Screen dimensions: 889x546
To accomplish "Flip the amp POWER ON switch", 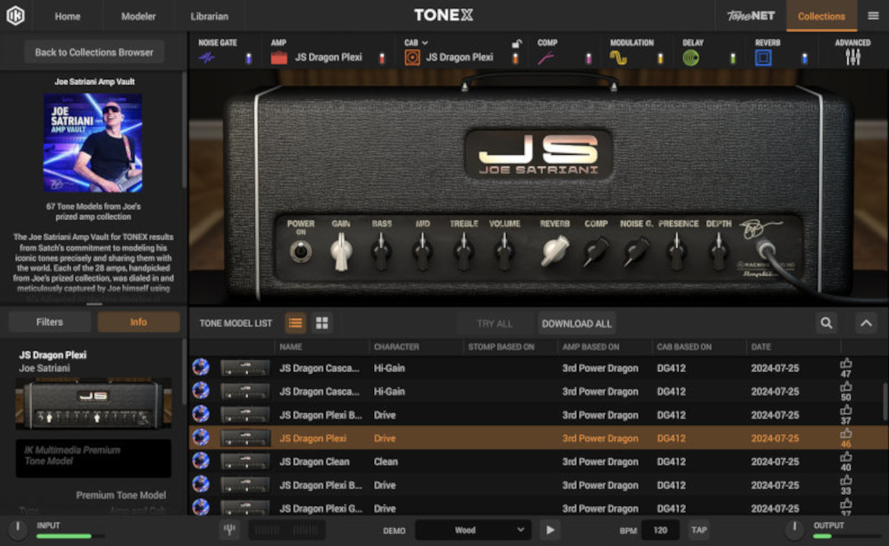I will [x=301, y=253].
